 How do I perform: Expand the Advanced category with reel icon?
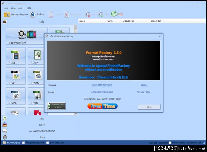tap(40, 137)
